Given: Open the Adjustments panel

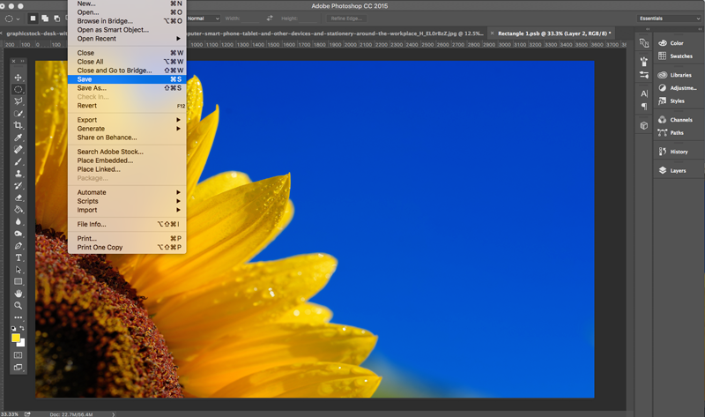Looking at the screenshot, I should point(678,88).
